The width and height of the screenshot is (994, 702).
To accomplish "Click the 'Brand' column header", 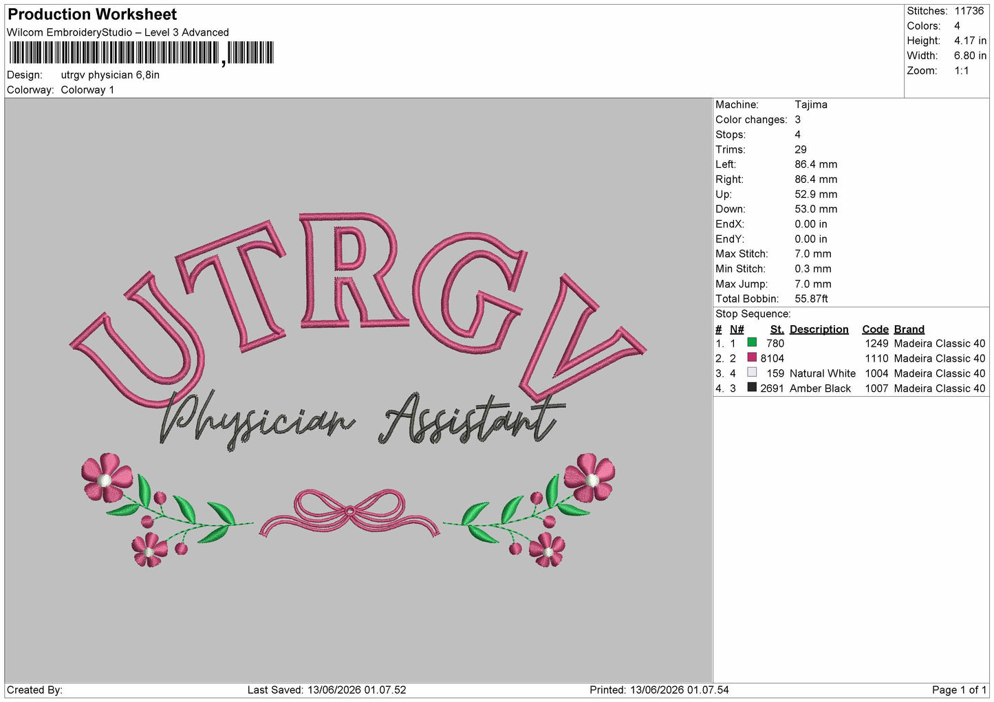I will point(909,329).
